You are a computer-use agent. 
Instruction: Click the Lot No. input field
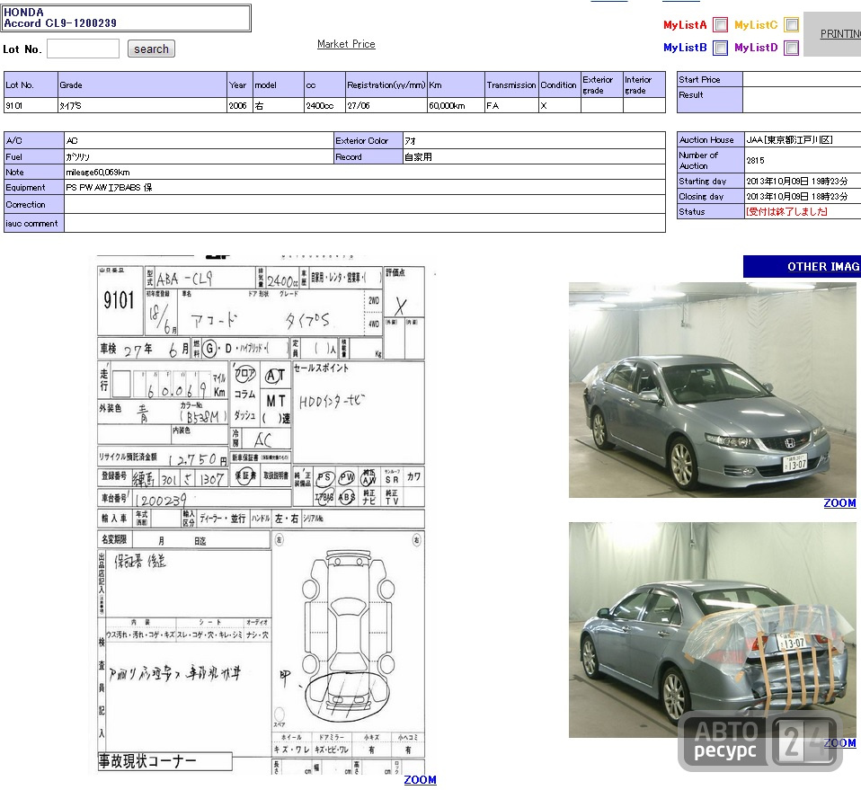point(83,49)
